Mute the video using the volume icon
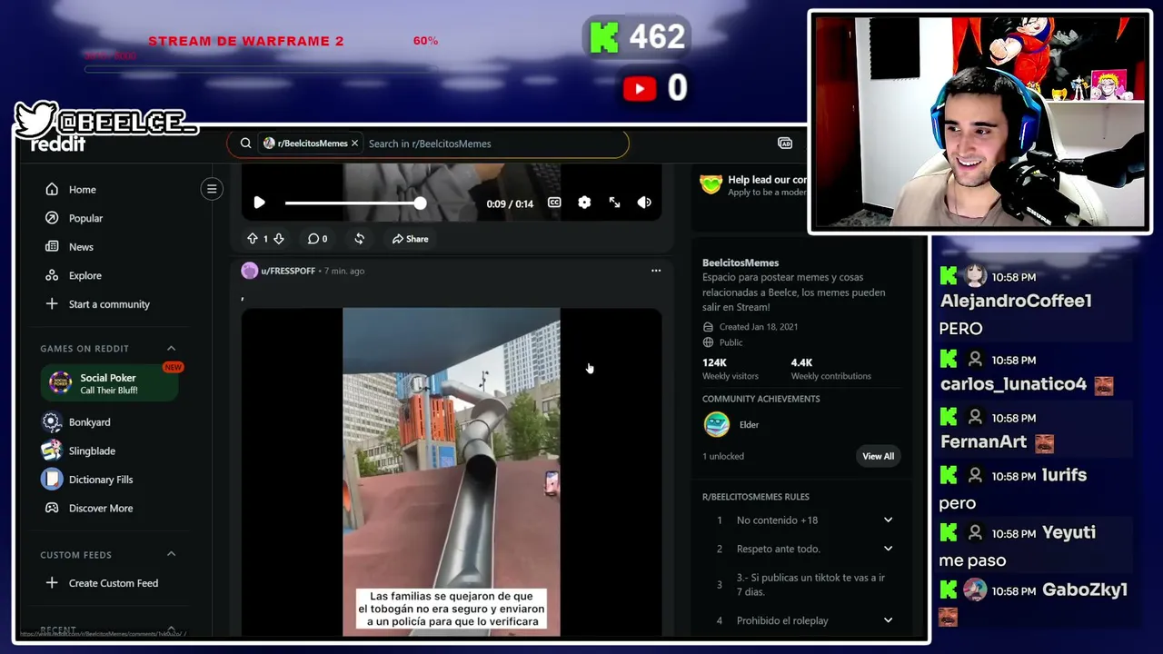 pyautogui.click(x=644, y=203)
